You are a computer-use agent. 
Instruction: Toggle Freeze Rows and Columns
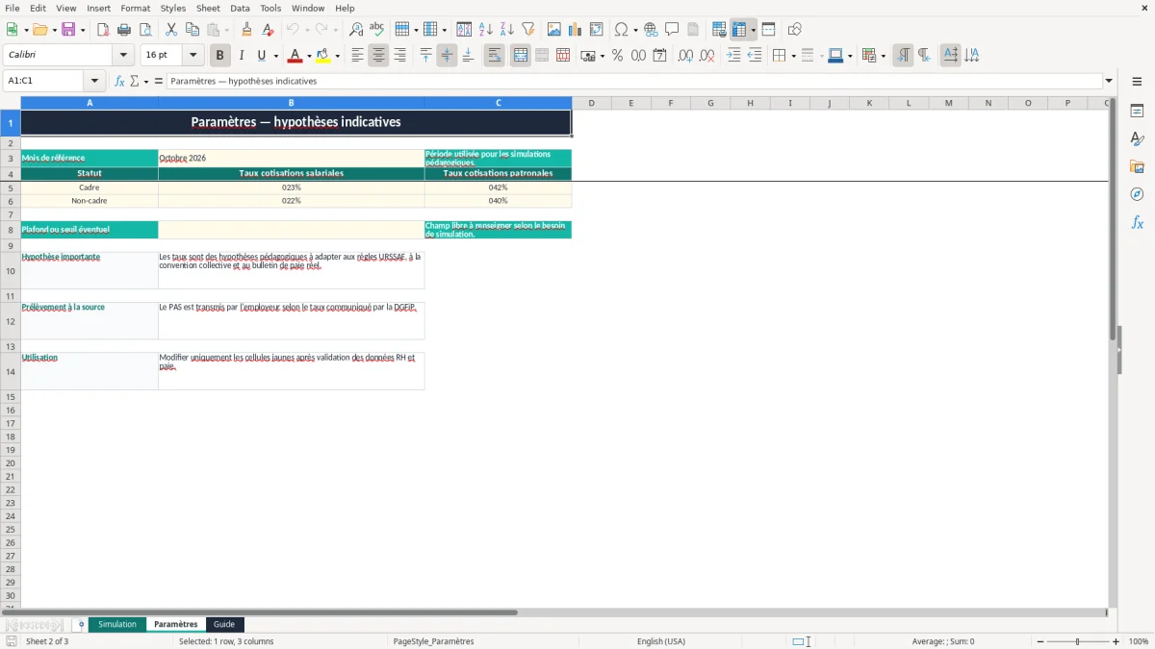(739, 30)
